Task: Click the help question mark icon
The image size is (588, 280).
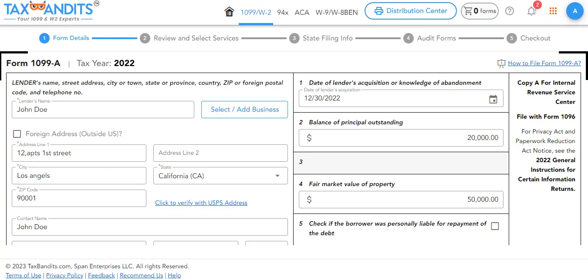Action: [x=510, y=11]
